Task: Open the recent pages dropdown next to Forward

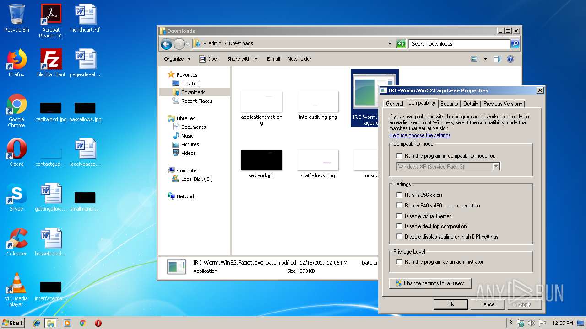Action: (188, 44)
